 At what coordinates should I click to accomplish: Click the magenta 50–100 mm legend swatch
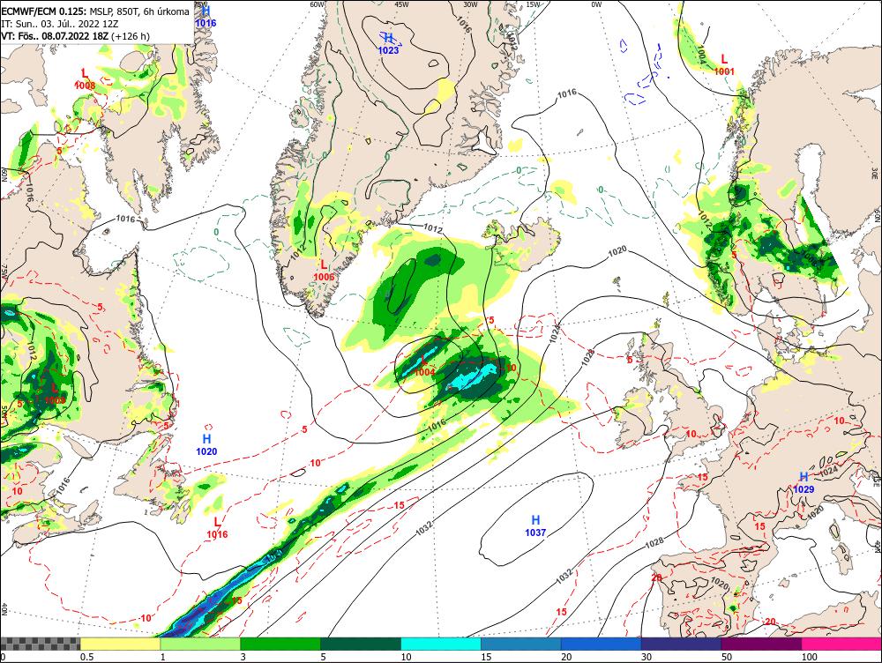[762, 644]
